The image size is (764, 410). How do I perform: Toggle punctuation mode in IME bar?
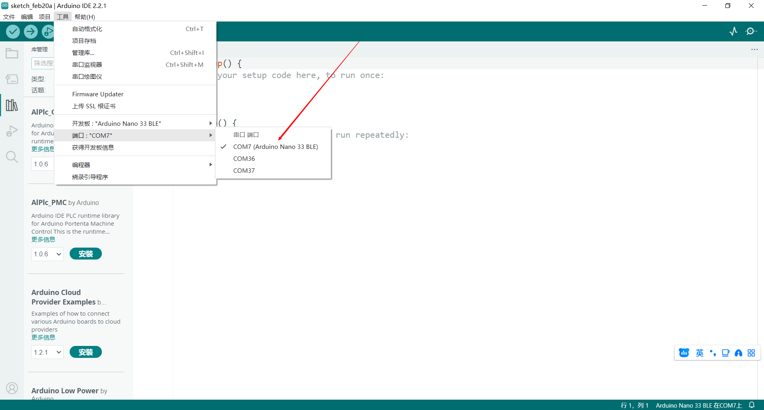[713, 353]
